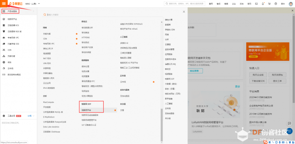The height and width of the screenshot is (144, 295).
Task: Click 购买资源包 button in background page
Action: pos(277,75)
